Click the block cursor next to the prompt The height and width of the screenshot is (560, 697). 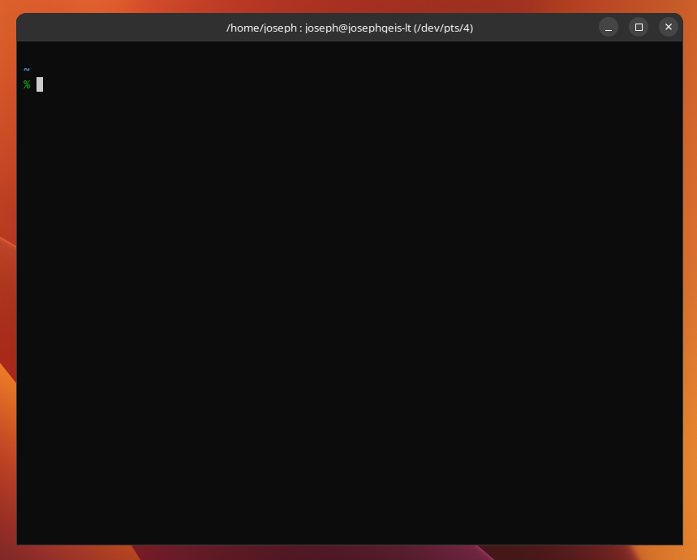(x=39, y=84)
